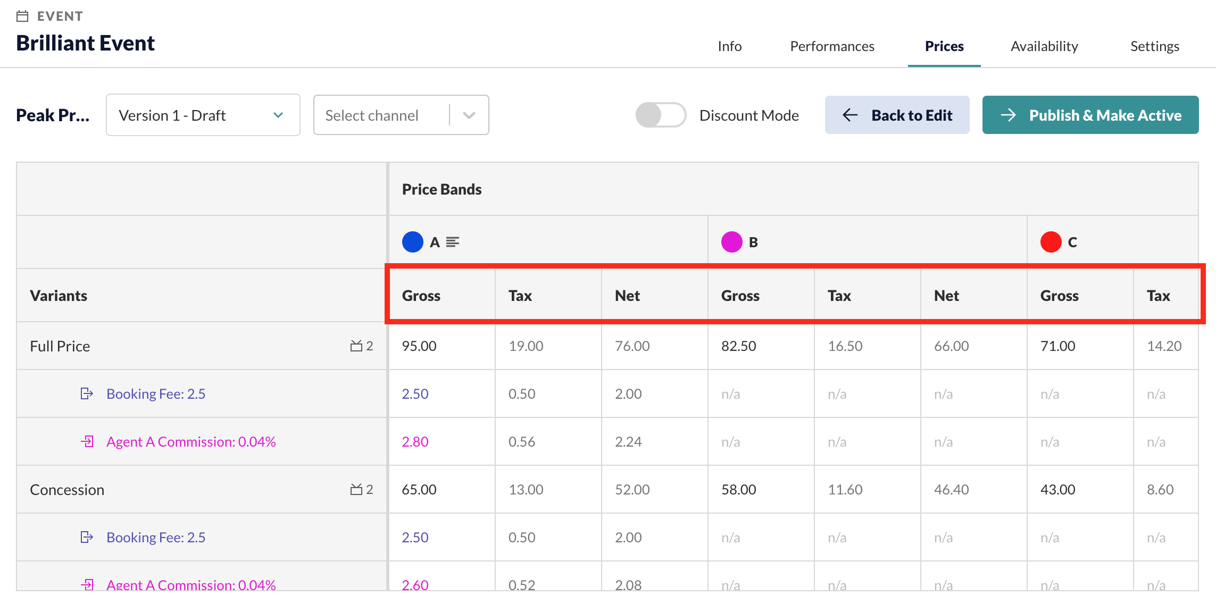Click the Back to Edit button

pyautogui.click(x=897, y=115)
